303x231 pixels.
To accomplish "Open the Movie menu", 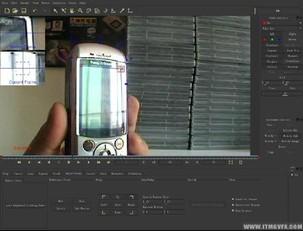I will (45, 3).
